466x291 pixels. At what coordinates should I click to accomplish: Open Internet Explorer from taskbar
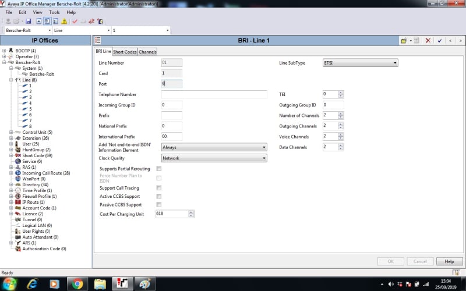(x=32, y=284)
